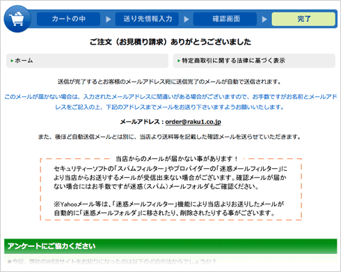Select the 確認画面 step
Viewport: 341px width, 272px height.
[x=225, y=19]
